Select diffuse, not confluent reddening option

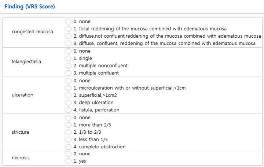69,36
